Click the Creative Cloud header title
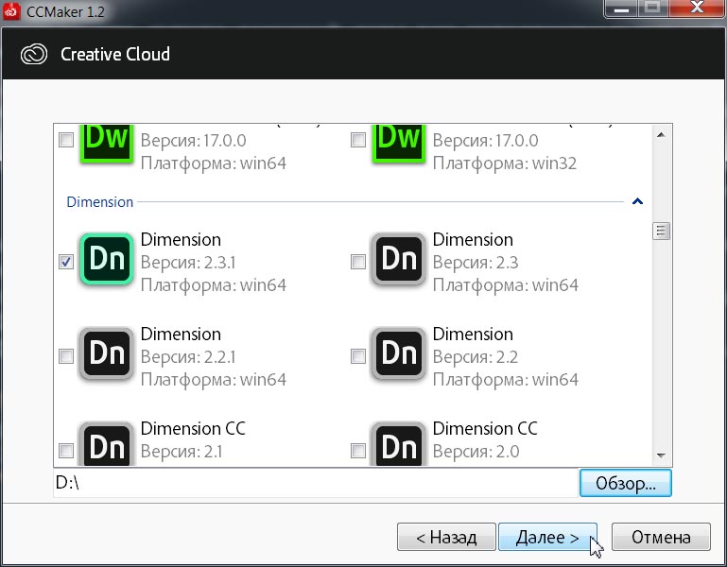 (x=115, y=54)
